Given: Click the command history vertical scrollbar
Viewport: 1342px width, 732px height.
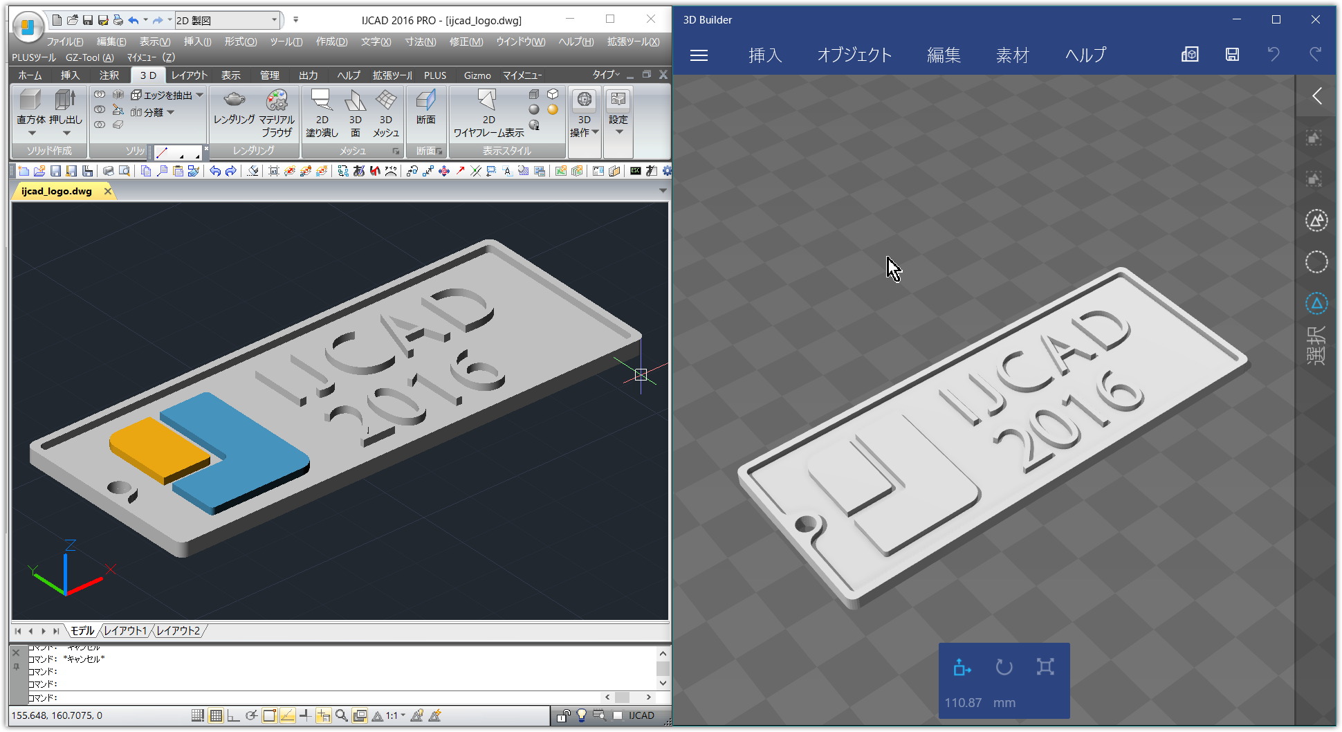Looking at the screenshot, I should tap(663, 668).
